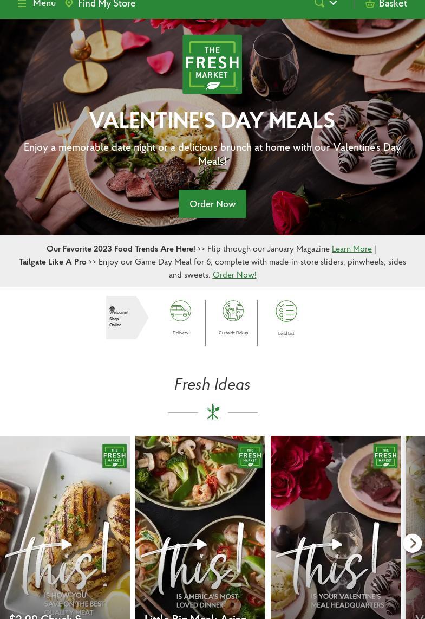
Task: Open search with the magnifier icon
Action: tap(319, 3)
